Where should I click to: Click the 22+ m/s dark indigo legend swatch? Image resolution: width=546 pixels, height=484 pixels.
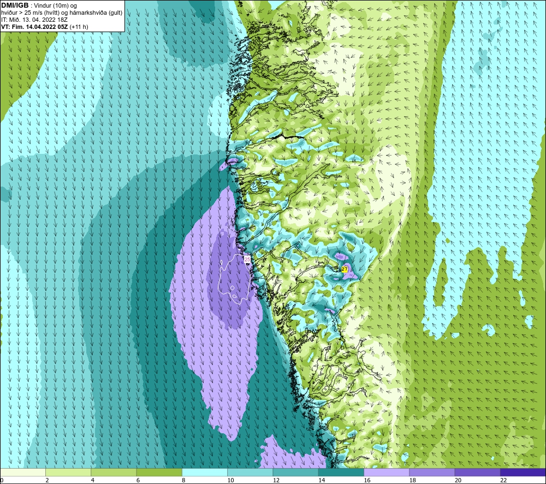click(x=523, y=473)
